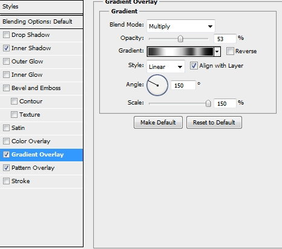Screen dimensions: 282x249
Task: Toggle the Contour checkbox
Action: point(14,102)
